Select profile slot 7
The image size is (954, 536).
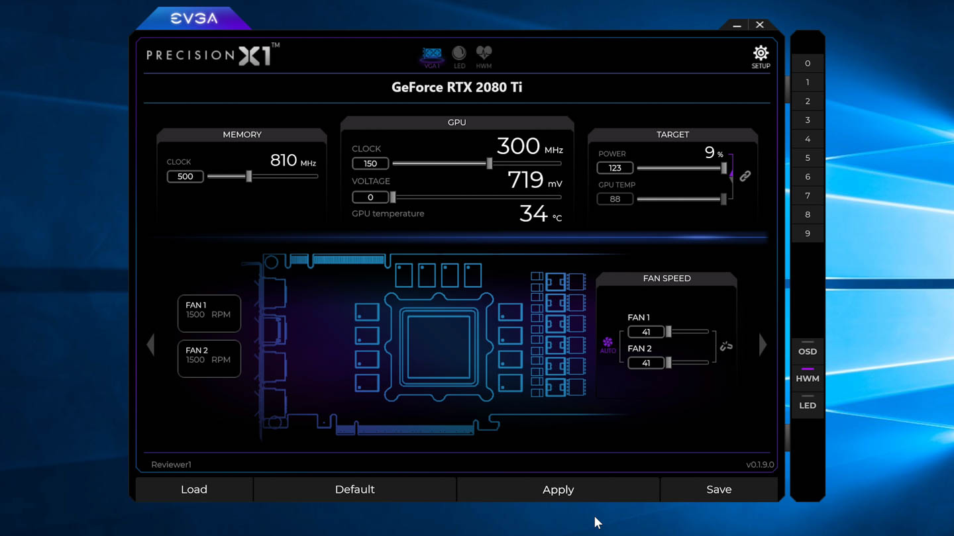point(808,196)
